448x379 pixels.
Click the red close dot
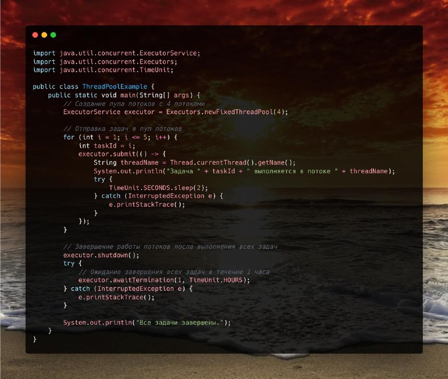click(35, 35)
